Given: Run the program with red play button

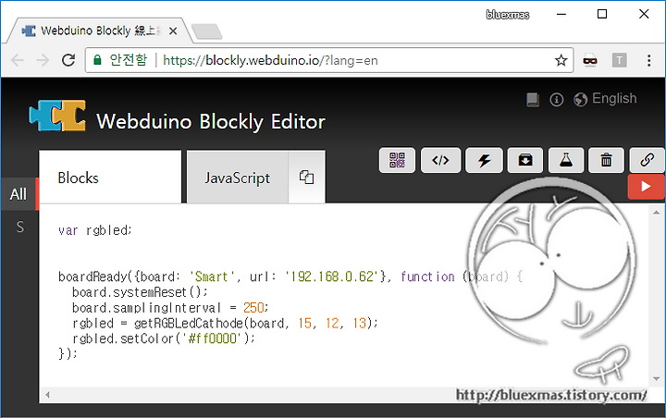Looking at the screenshot, I should tap(646, 187).
